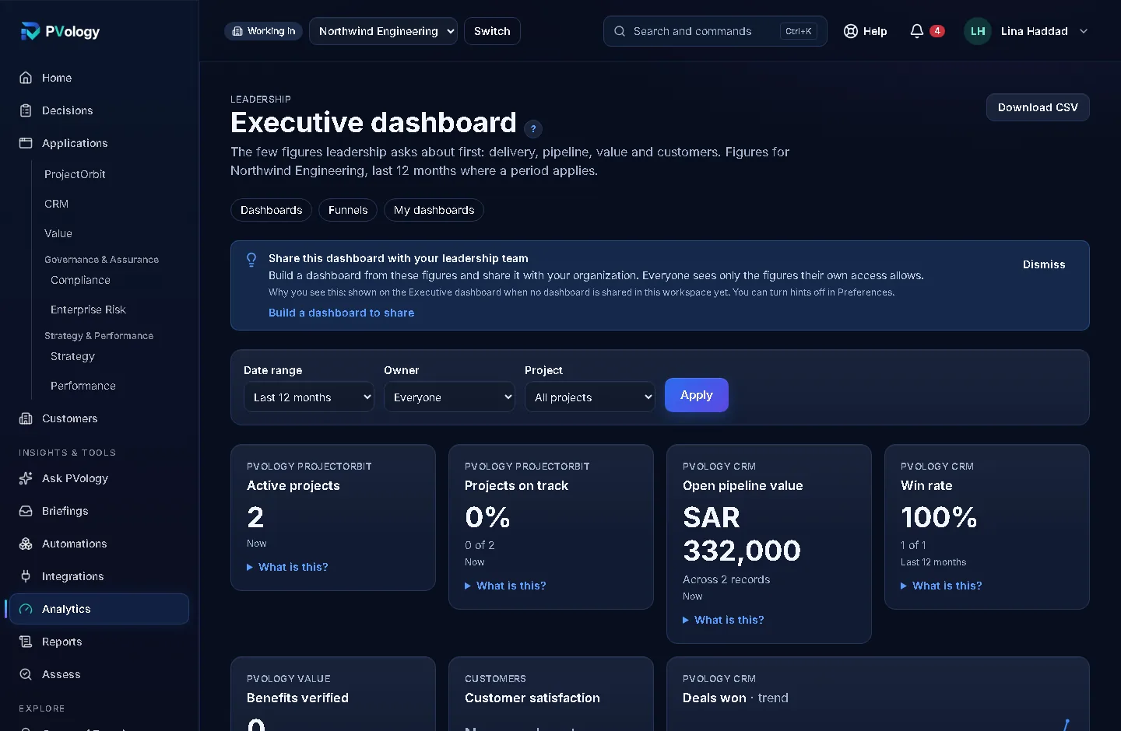The image size is (1121, 731).
Task: Expand 'What is this?' under Open pipeline value
Action: 723,620
